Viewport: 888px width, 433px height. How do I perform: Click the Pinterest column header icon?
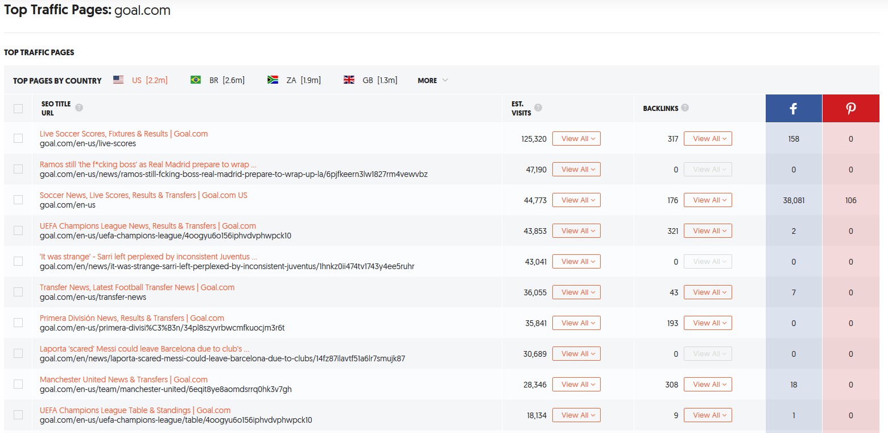[x=851, y=109]
